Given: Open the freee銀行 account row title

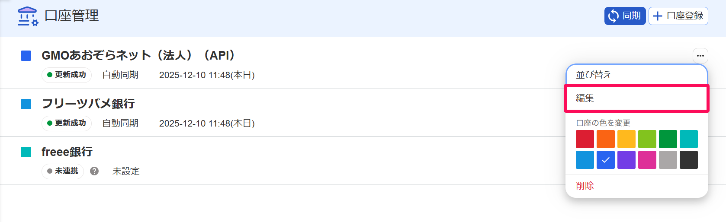Looking at the screenshot, I should 67,152.
